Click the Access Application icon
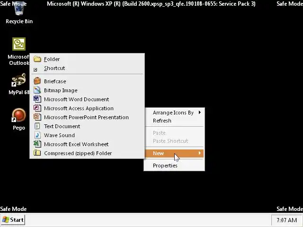 [37, 108]
